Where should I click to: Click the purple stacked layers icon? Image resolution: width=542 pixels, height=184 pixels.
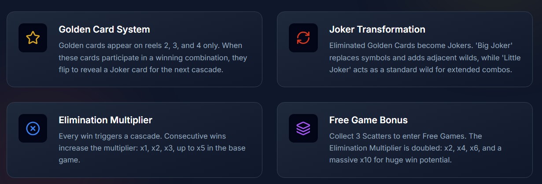303,128
